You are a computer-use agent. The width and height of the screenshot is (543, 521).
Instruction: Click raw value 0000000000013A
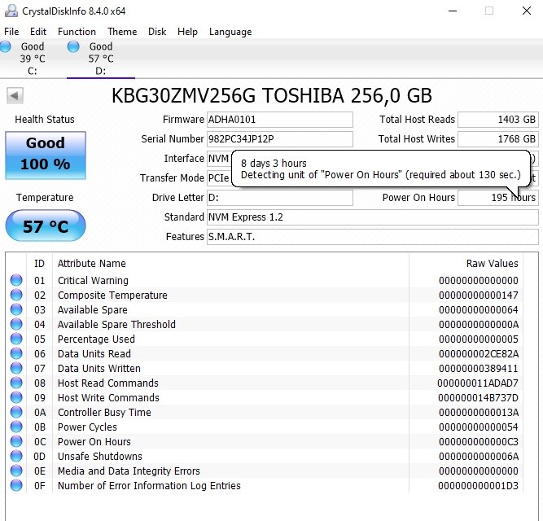[x=479, y=412]
